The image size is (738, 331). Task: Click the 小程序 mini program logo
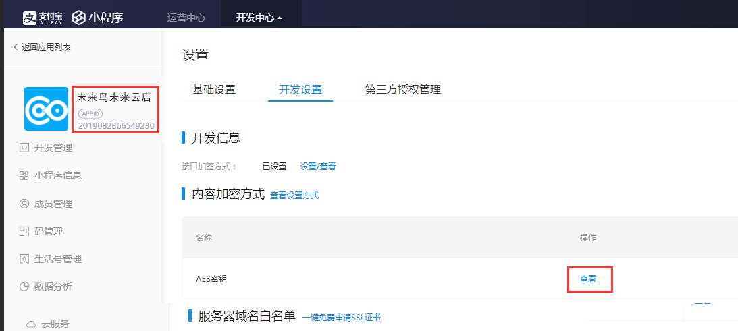click(98, 18)
